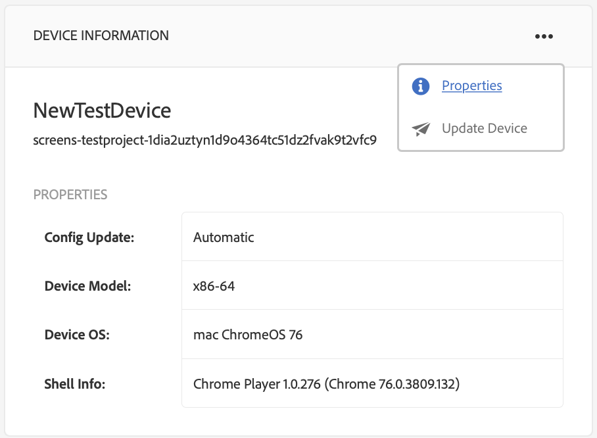Click the DEVICE INFORMATION header title
The height and width of the screenshot is (438, 597).
[101, 36]
